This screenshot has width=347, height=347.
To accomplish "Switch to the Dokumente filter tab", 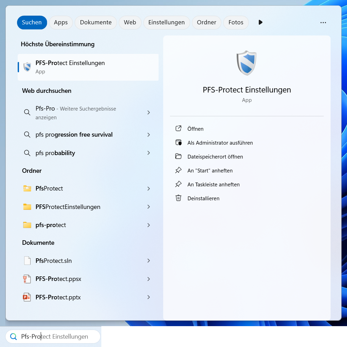I will click(96, 22).
